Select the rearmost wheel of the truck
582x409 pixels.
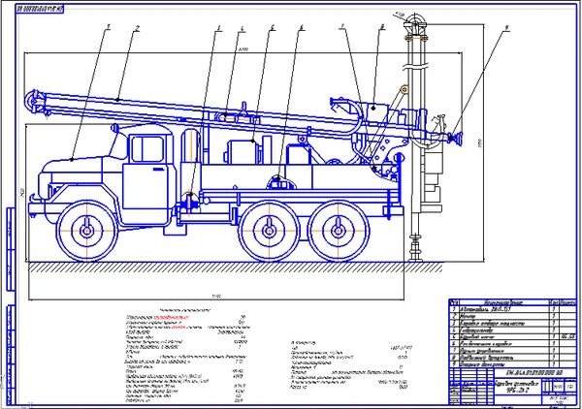339,231
